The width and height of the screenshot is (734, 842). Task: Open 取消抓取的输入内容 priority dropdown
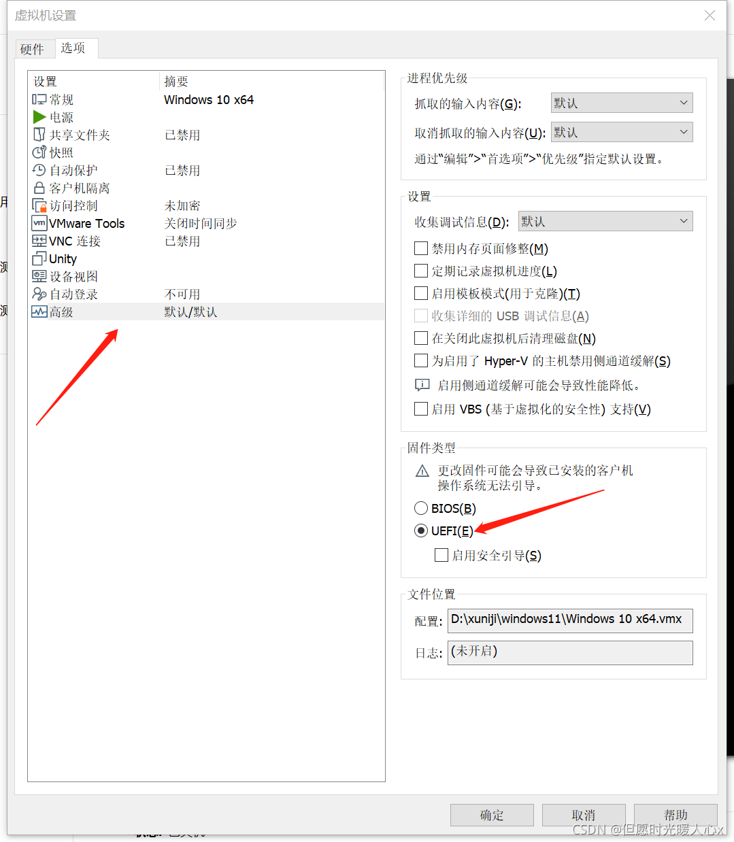[x=622, y=132]
